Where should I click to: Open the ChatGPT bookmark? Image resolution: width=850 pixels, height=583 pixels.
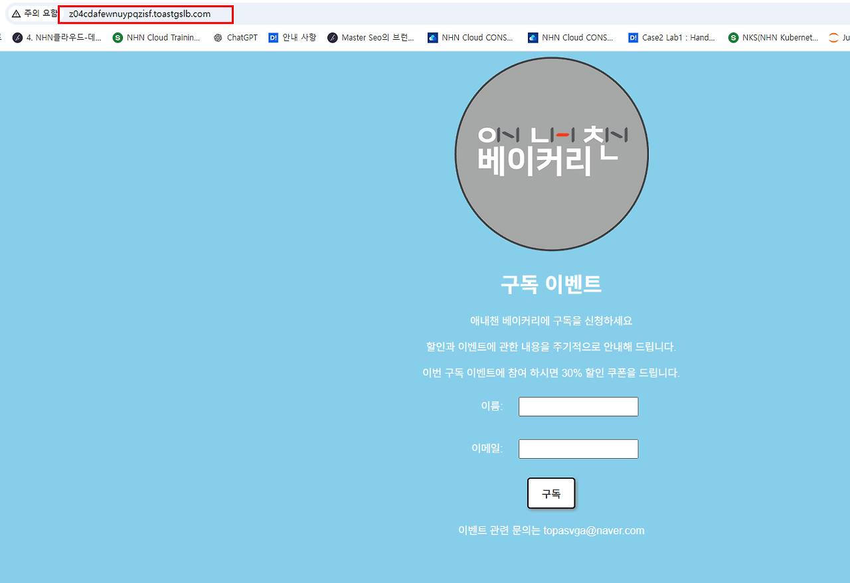point(236,38)
